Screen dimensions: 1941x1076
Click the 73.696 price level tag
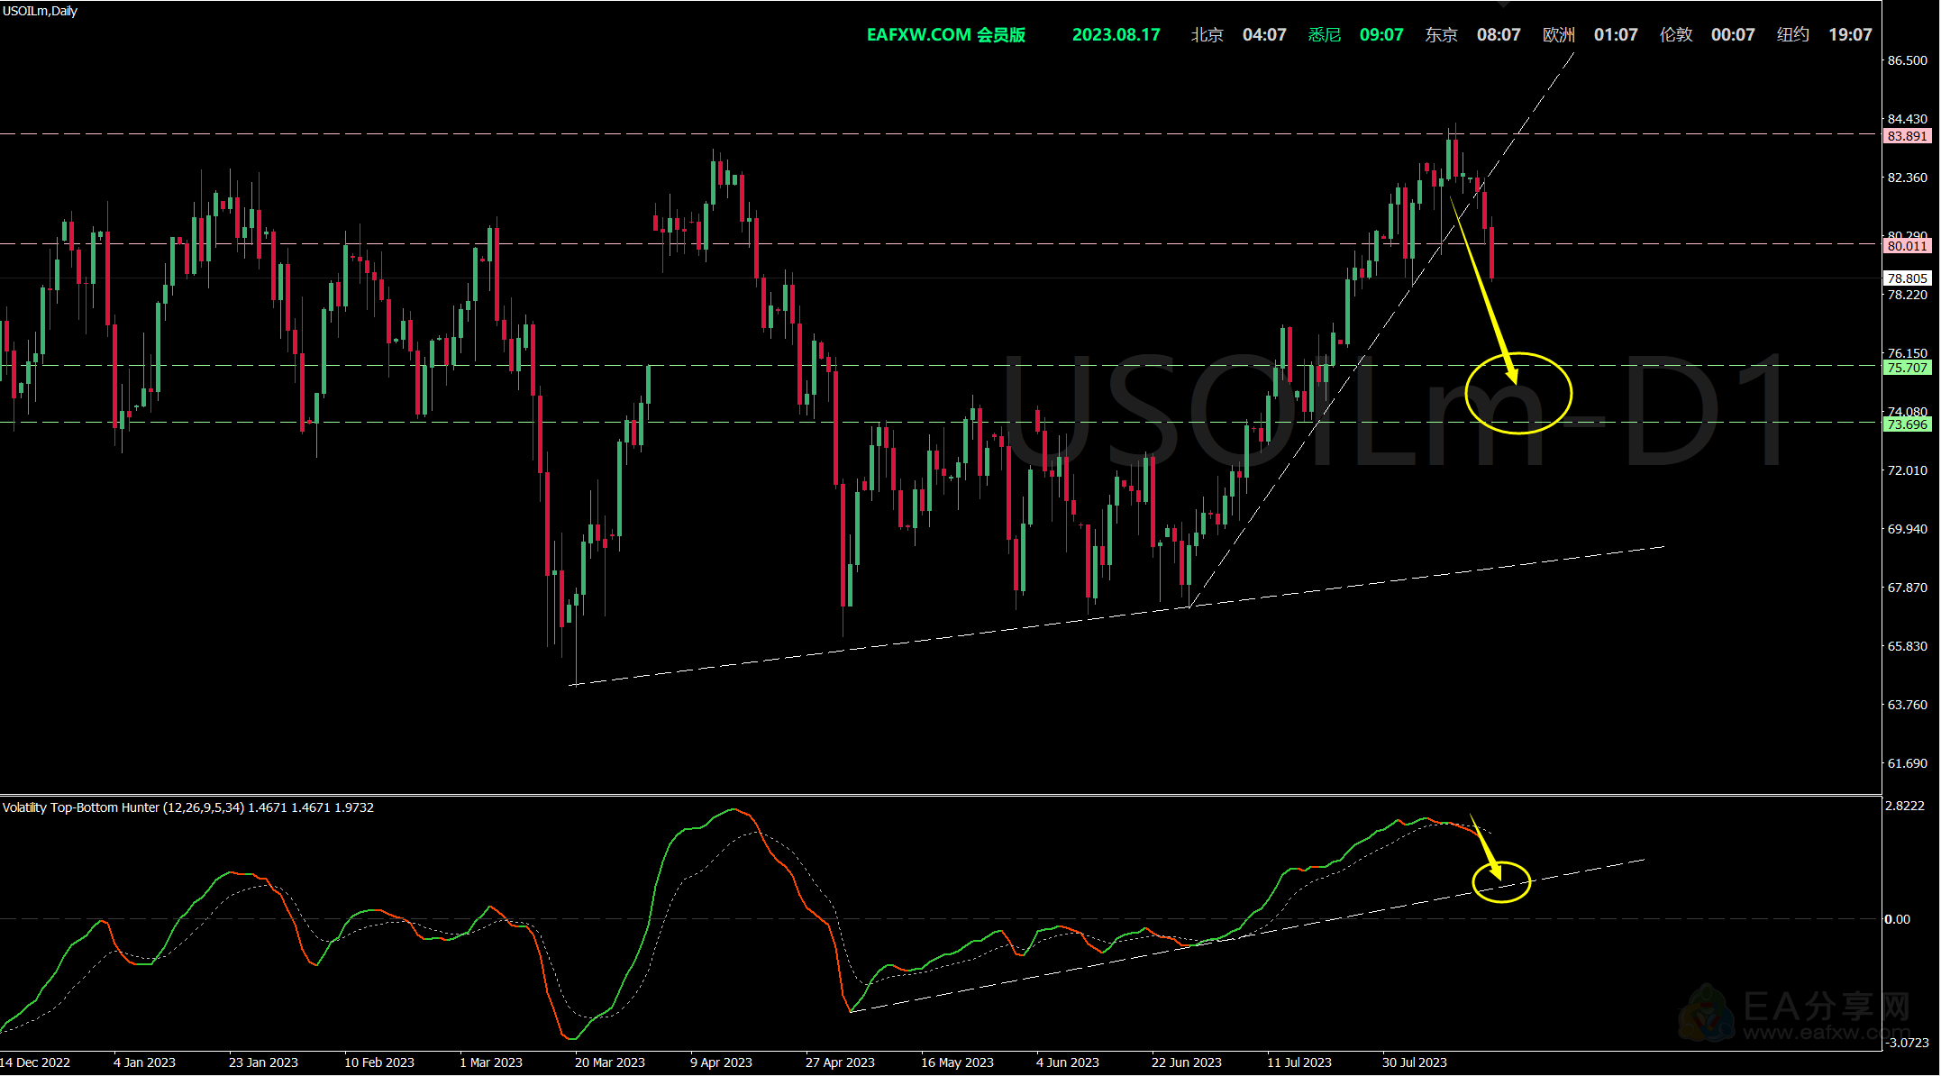[x=1907, y=424]
